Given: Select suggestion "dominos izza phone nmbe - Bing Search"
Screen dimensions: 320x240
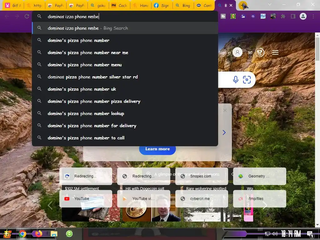Looking at the screenshot, I should (125, 28).
